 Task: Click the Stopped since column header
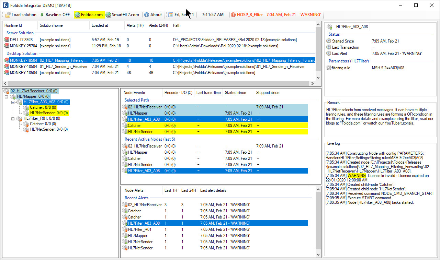[x=281, y=93]
